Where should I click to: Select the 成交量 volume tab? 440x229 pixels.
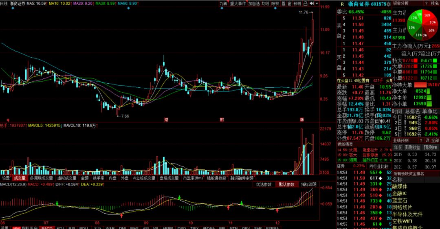[x=20, y=178]
